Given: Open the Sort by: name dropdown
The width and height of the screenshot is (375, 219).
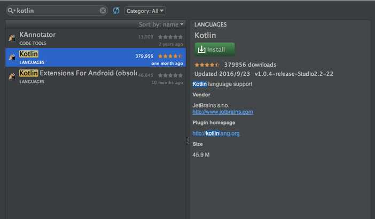Looking at the screenshot, I should pos(161,25).
